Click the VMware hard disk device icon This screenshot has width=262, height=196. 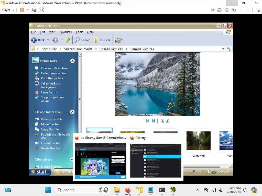tap(219, 10)
